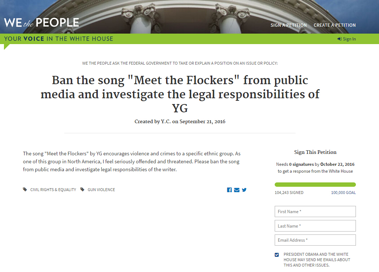This screenshot has height=272, width=379.
Task: Click the Sign This Petition heading
Action: click(315, 152)
